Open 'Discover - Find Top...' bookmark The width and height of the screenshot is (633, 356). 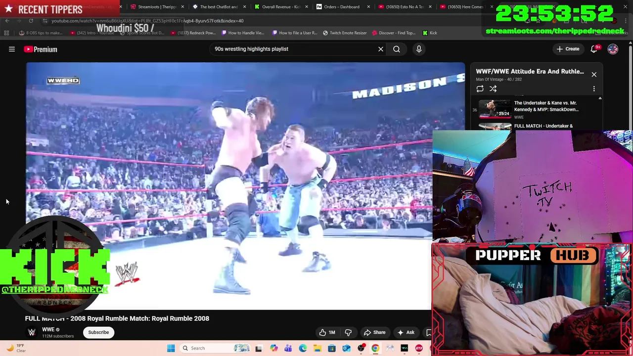[394, 33]
